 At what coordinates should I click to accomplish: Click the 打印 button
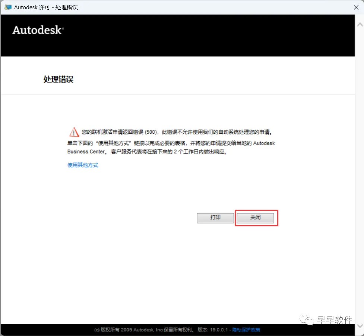(215, 218)
